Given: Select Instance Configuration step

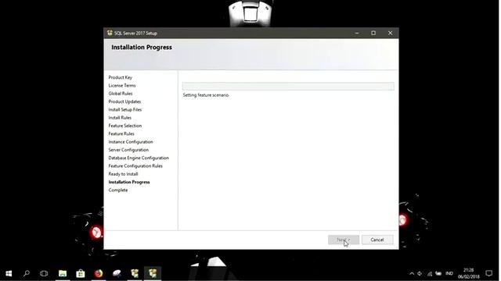Looking at the screenshot, I should coord(131,142).
